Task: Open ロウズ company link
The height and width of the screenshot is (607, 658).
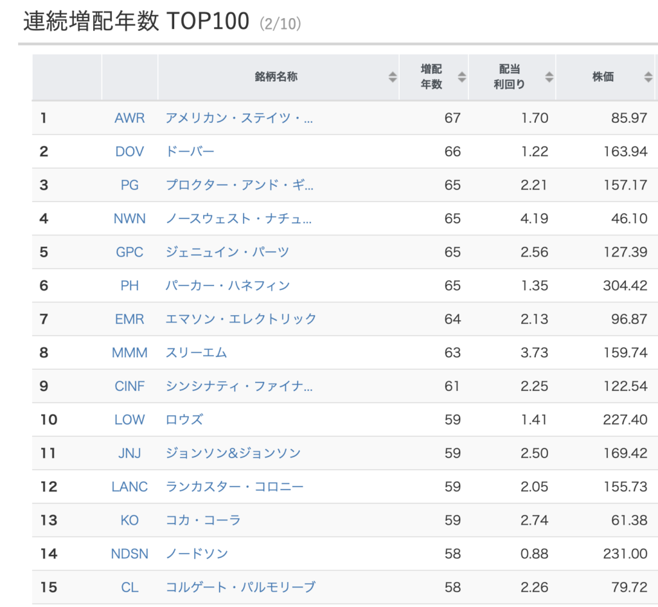Action: point(184,420)
